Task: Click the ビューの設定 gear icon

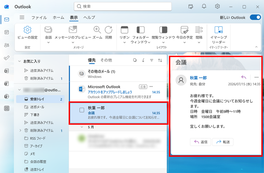Action: 27,30
